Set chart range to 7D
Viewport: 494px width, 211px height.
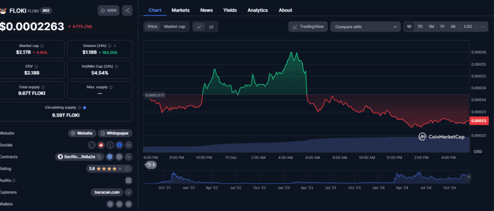(x=420, y=27)
